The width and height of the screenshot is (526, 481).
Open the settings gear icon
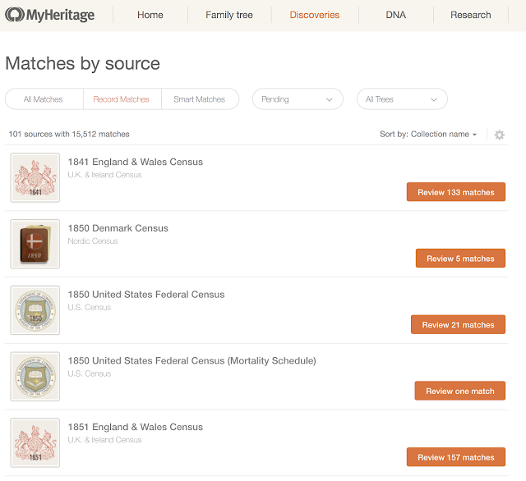pyautogui.click(x=499, y=135)
